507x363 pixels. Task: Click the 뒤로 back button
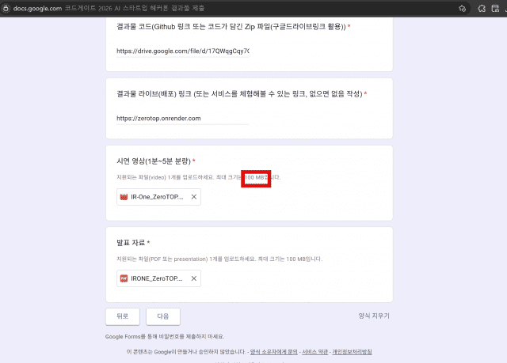coord(123,316)
